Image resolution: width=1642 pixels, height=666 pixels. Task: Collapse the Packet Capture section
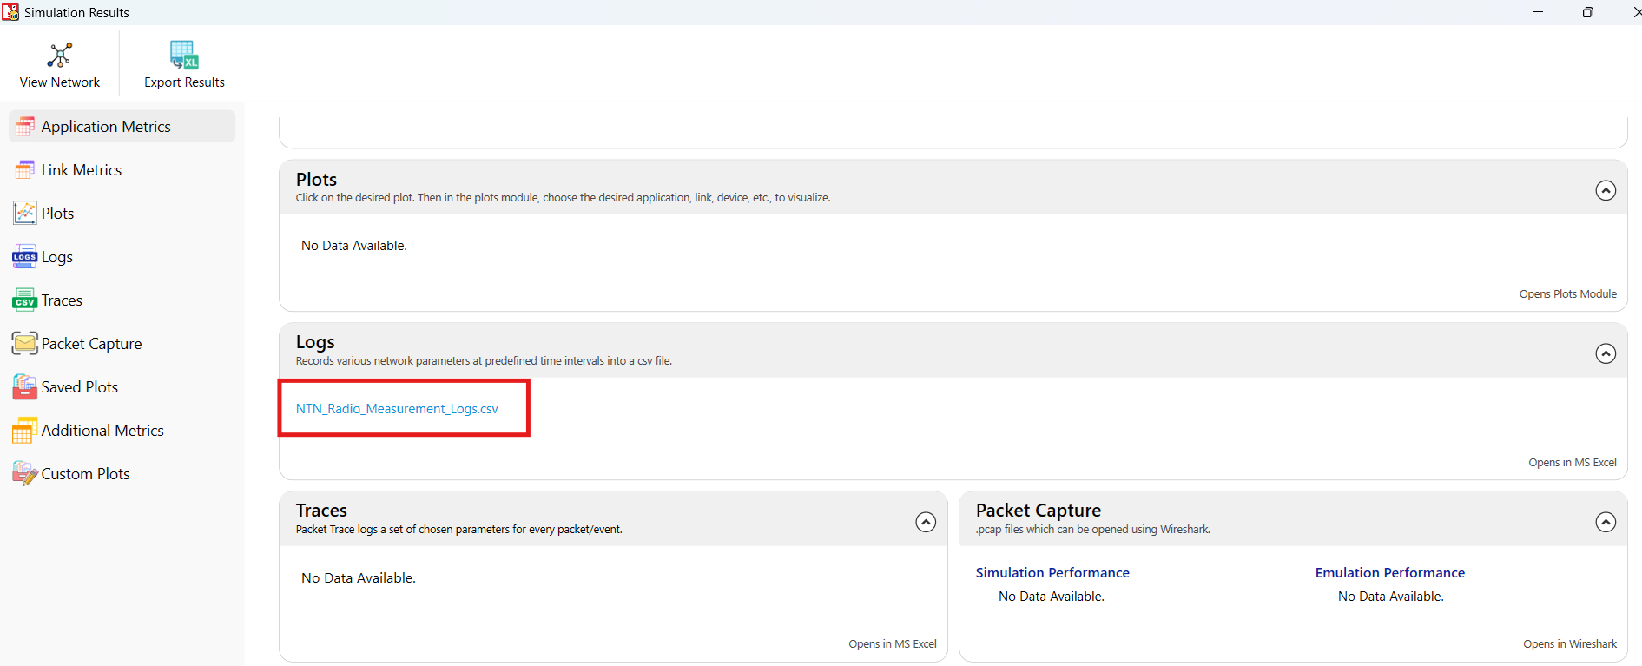pos(1606,522)
